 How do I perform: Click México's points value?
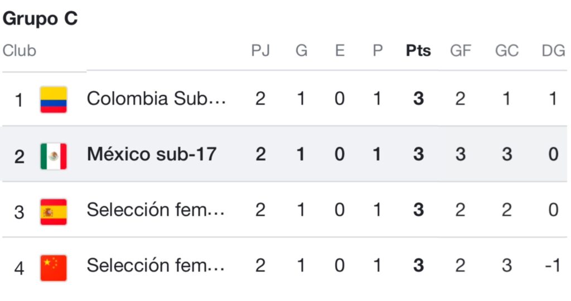[418, 154]
